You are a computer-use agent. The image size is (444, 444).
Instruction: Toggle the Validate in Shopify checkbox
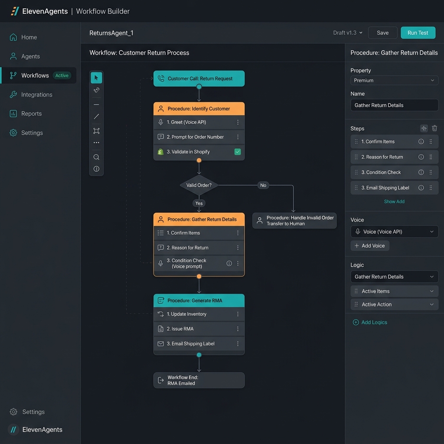point(238,152)
